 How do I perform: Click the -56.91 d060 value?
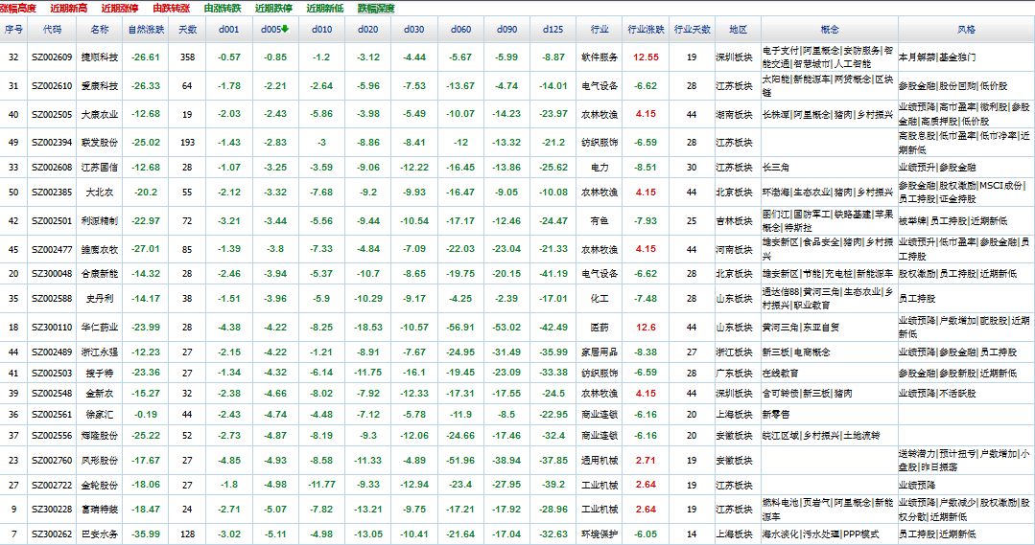460,327
